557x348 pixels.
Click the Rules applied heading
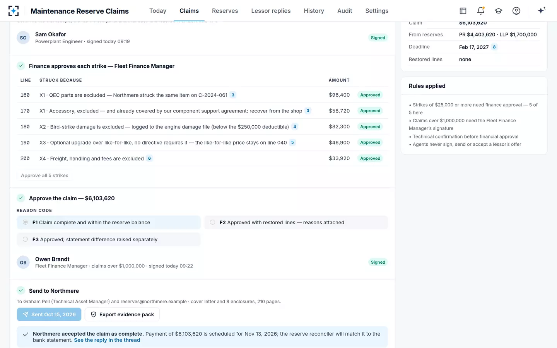(427, 86)
